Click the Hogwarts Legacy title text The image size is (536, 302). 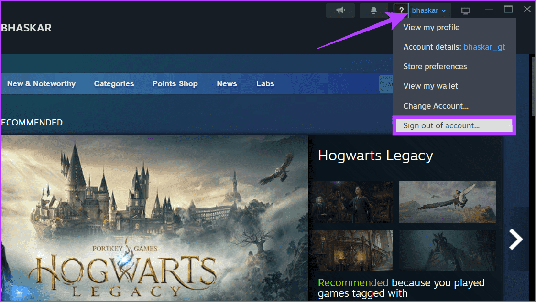[x=375, y=156]
